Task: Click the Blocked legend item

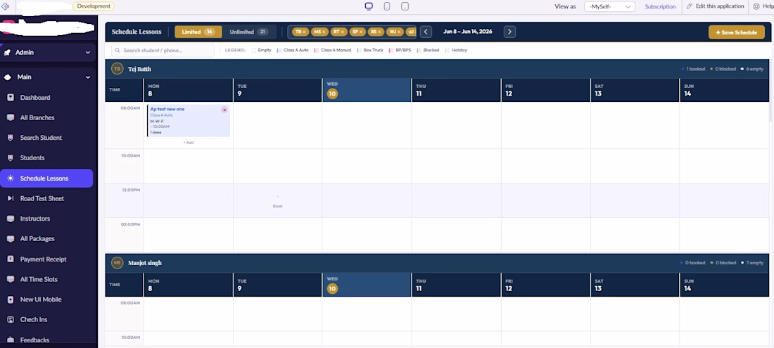Action: 428,51
